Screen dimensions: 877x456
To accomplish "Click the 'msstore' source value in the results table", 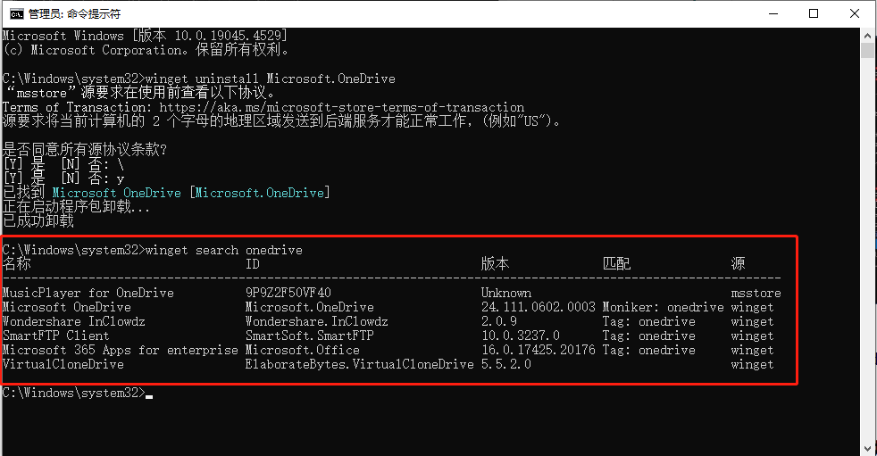I will (756, 293).
